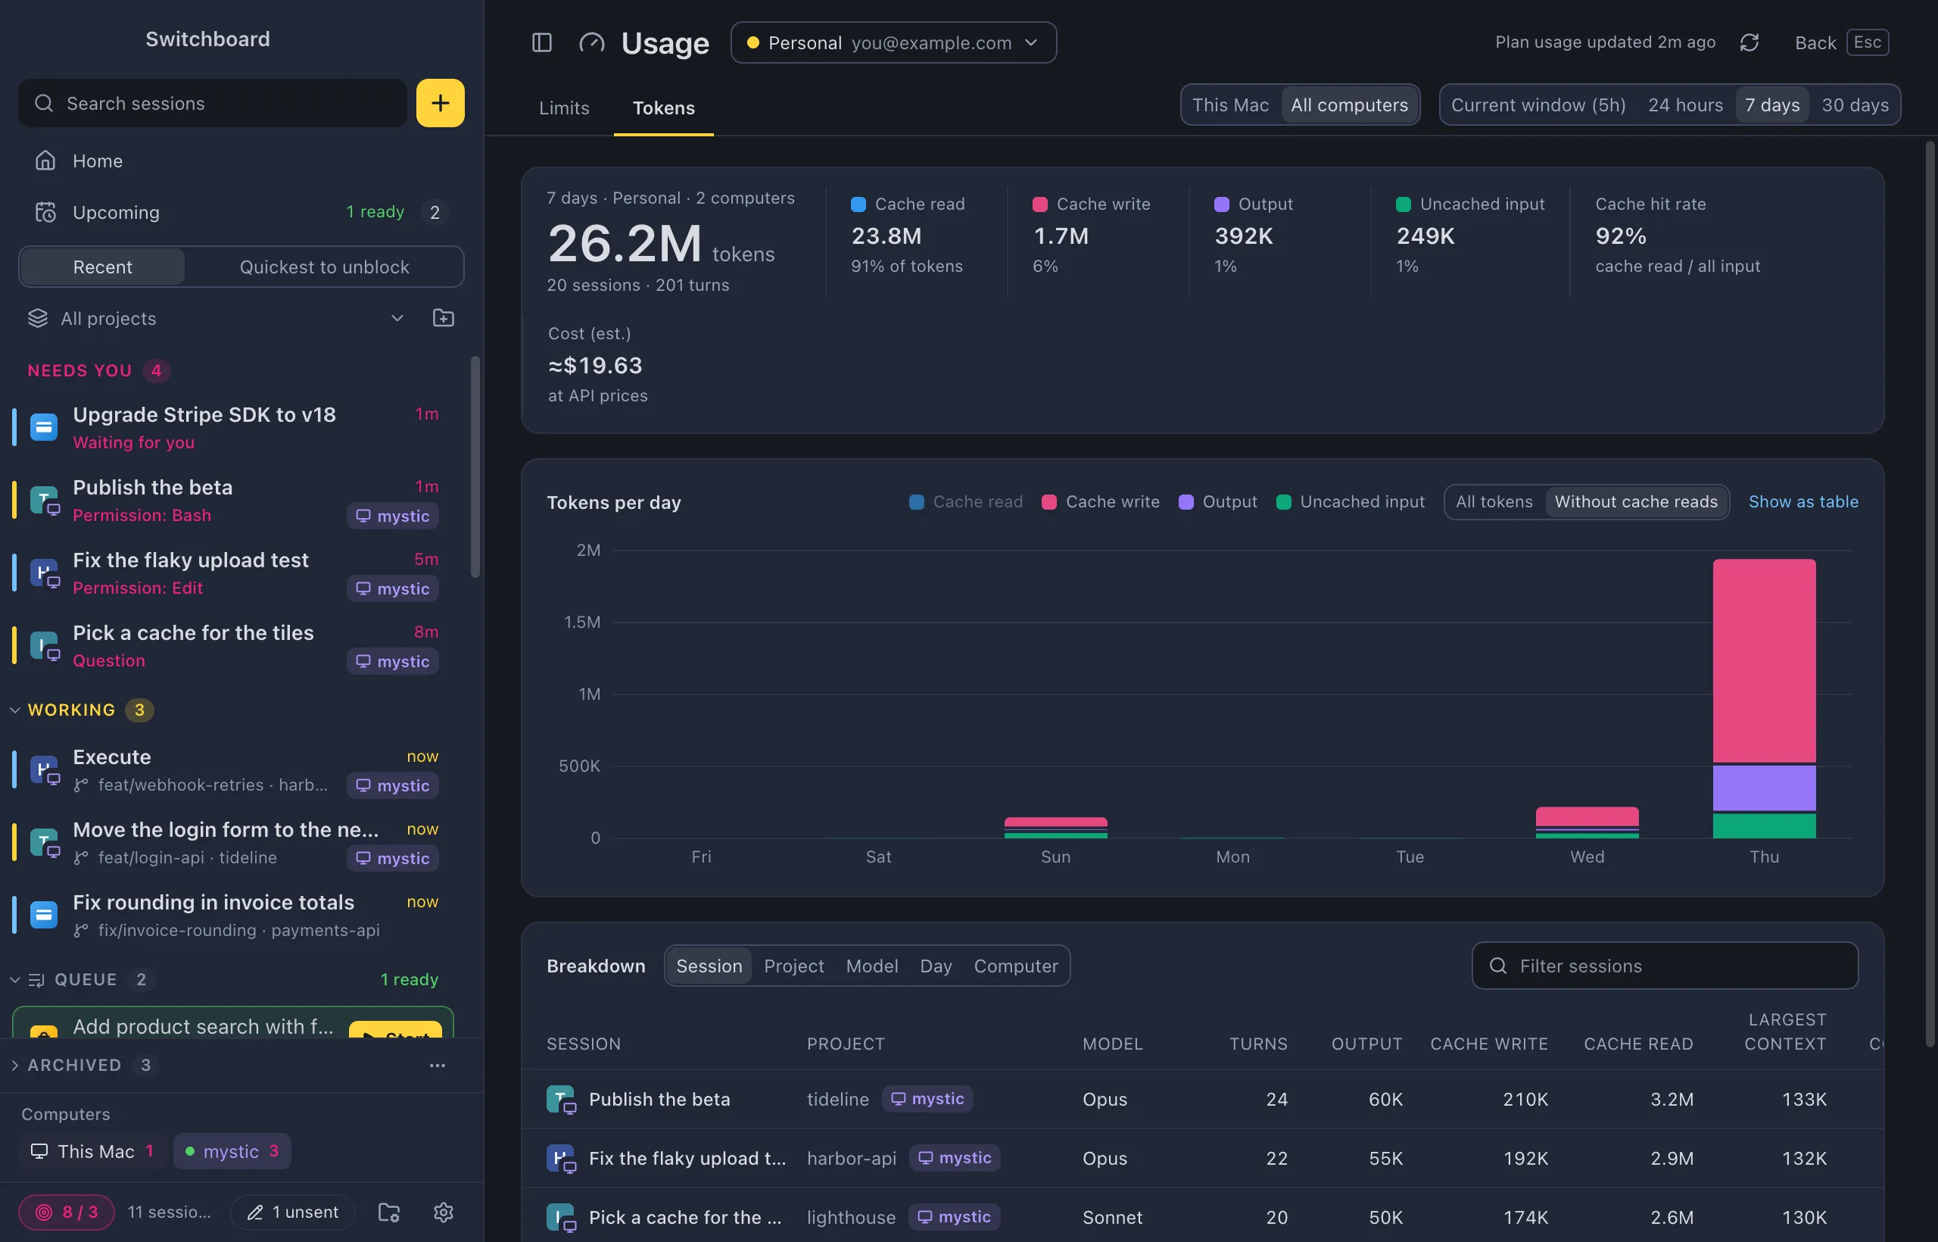
Task: Filter by This Mac computer chip
Action: pos(92,1151)
